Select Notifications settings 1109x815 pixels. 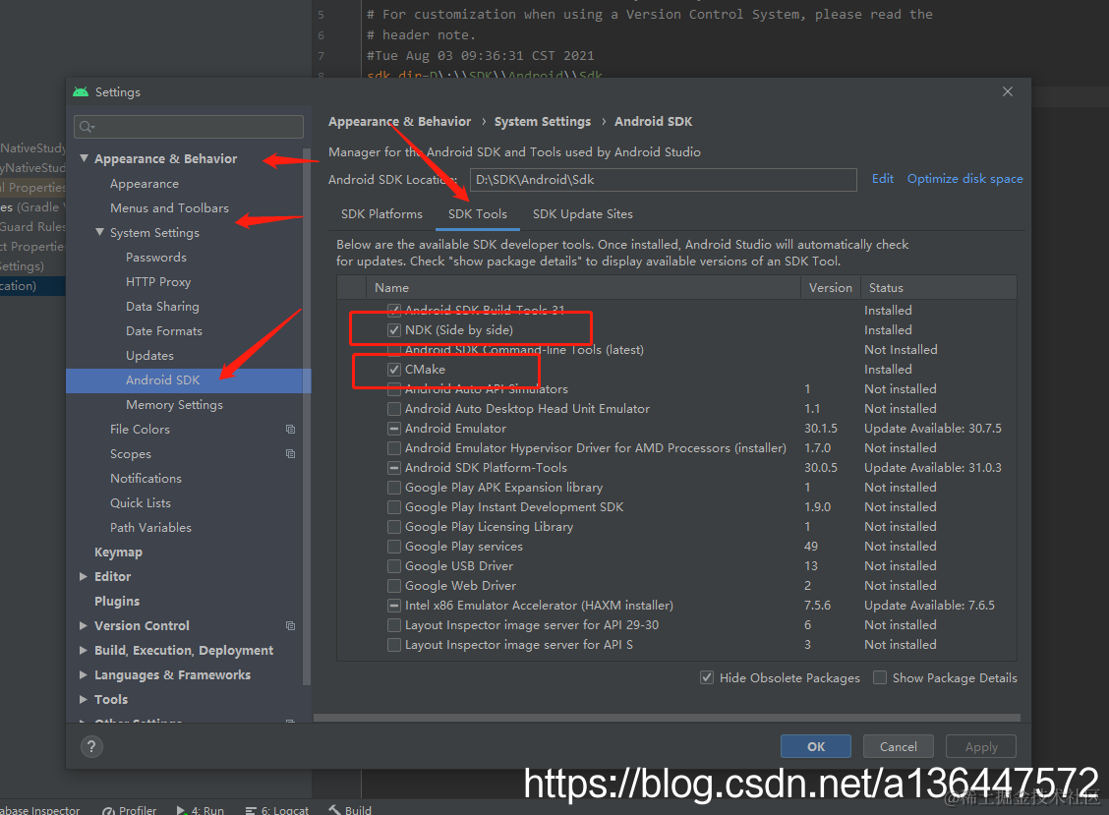[x=146, y=478]
